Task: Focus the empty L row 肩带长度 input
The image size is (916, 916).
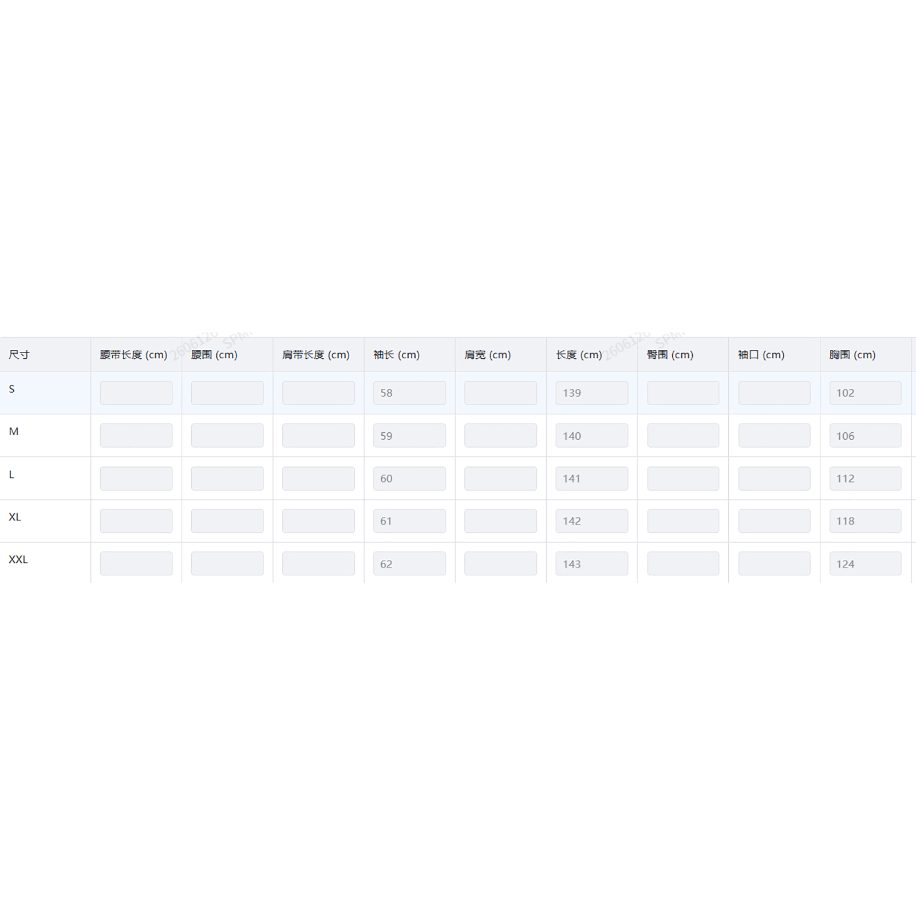Action: (318, 479)
